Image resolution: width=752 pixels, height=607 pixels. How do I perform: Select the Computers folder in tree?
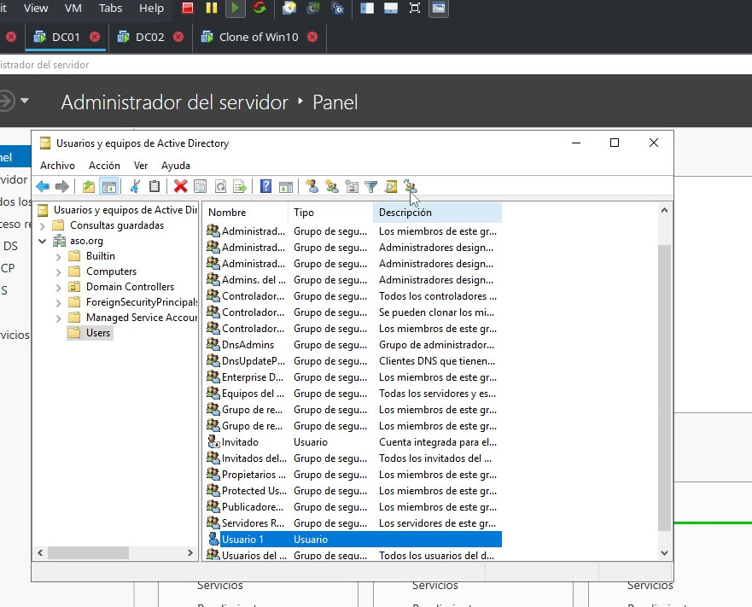click(111, 271)
